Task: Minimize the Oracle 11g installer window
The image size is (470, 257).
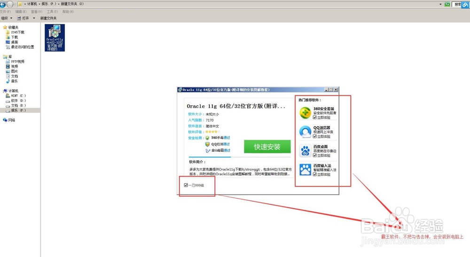Action: tap(326, 90)
